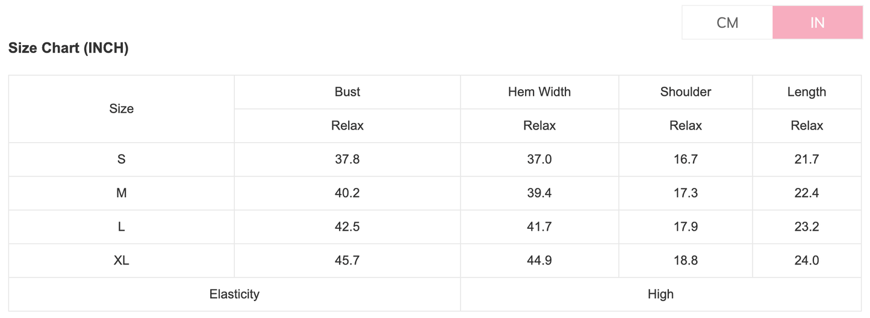Click shoulder value 17.9 for L
This screenshot has height=318, width=870.
[x=685, y=227]
